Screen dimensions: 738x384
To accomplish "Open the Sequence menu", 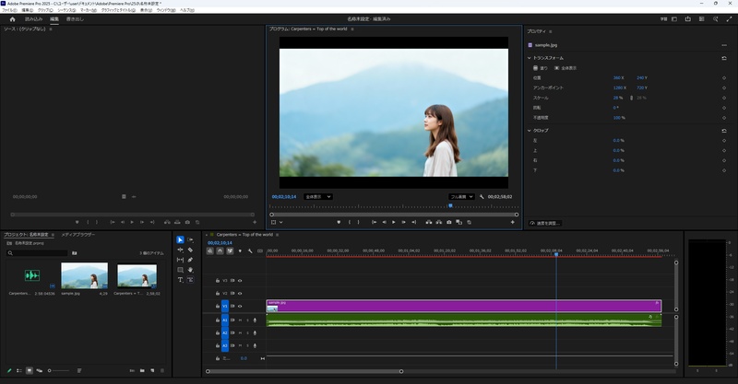I will click(65, 9).
